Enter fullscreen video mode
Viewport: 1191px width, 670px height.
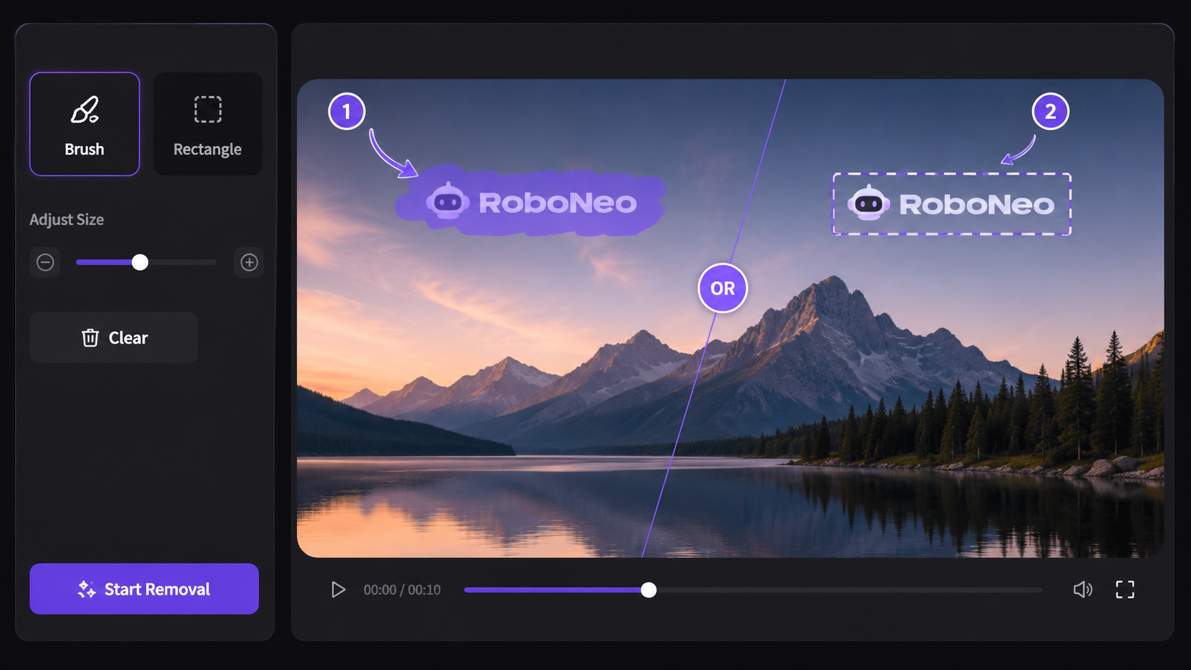tap(1125, 590)
